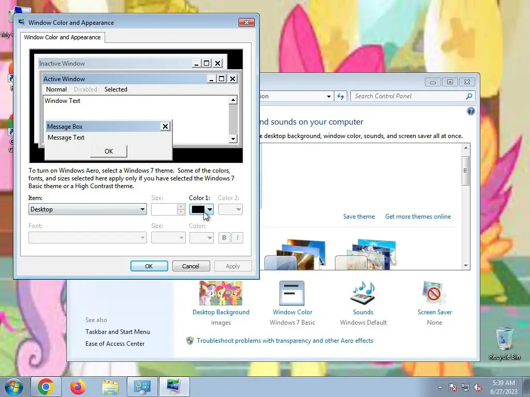Open Taskbar and Start Menu link
This screenshot has height=397, width=530.
117,332
